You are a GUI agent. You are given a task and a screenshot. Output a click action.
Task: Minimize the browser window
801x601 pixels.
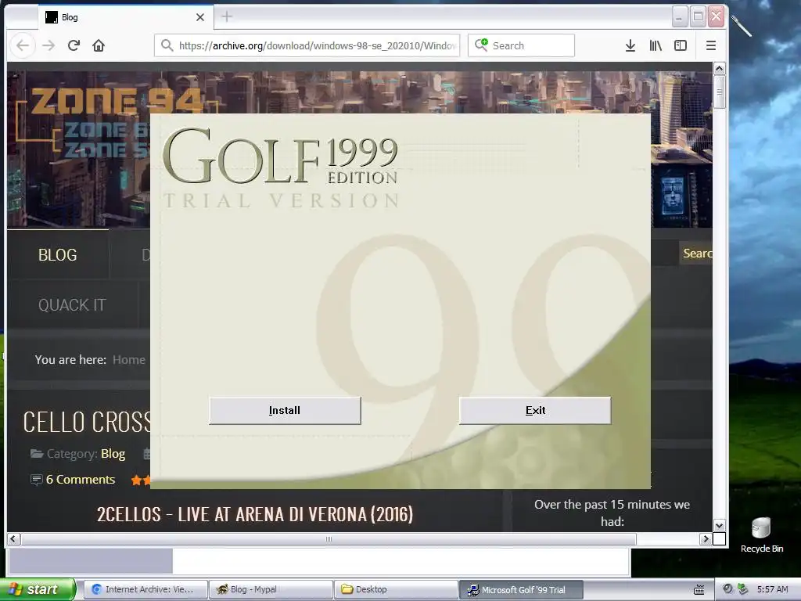point(679,17)
